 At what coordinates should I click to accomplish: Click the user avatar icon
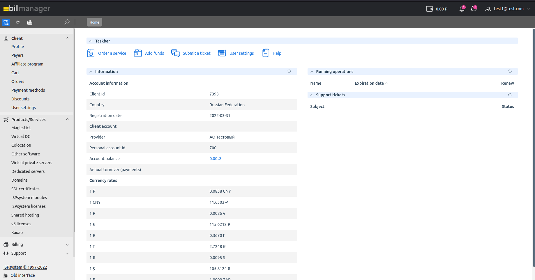click(488, 9)
